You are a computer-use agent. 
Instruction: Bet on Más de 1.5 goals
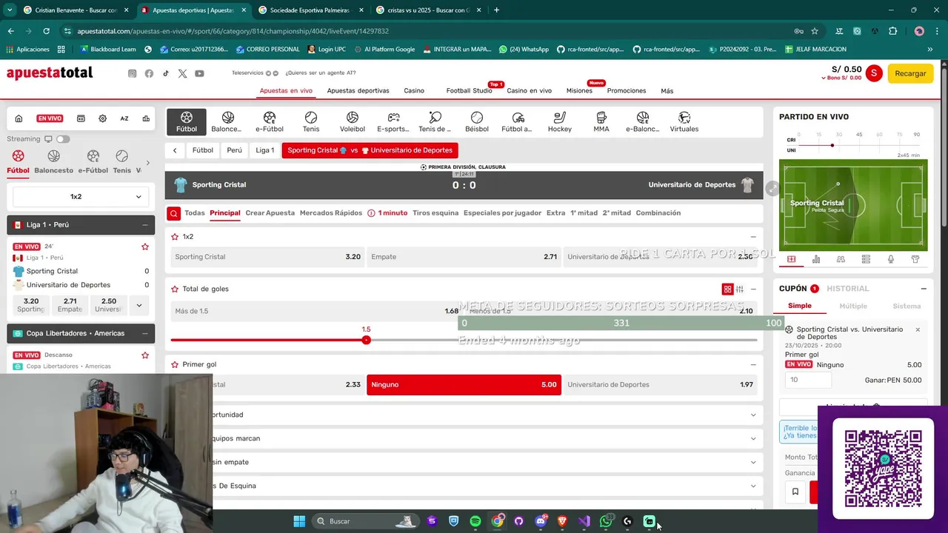316,311
